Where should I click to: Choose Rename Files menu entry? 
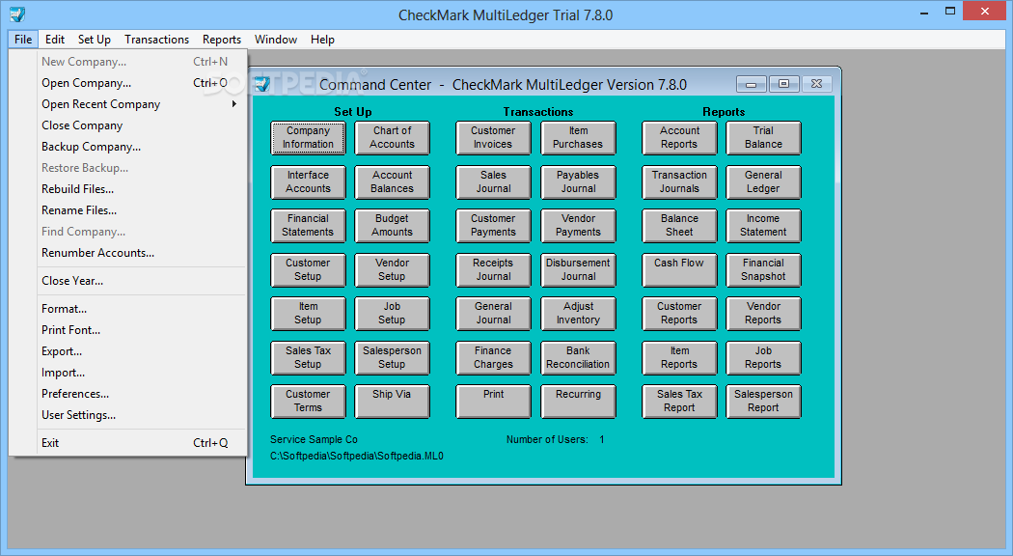[x=128, y=210]
